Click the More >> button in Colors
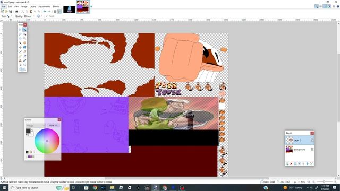The height and width of the screenshot is (191, 340). tap(53, 126)
